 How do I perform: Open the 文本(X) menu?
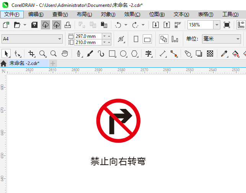(x=181, y=15)
